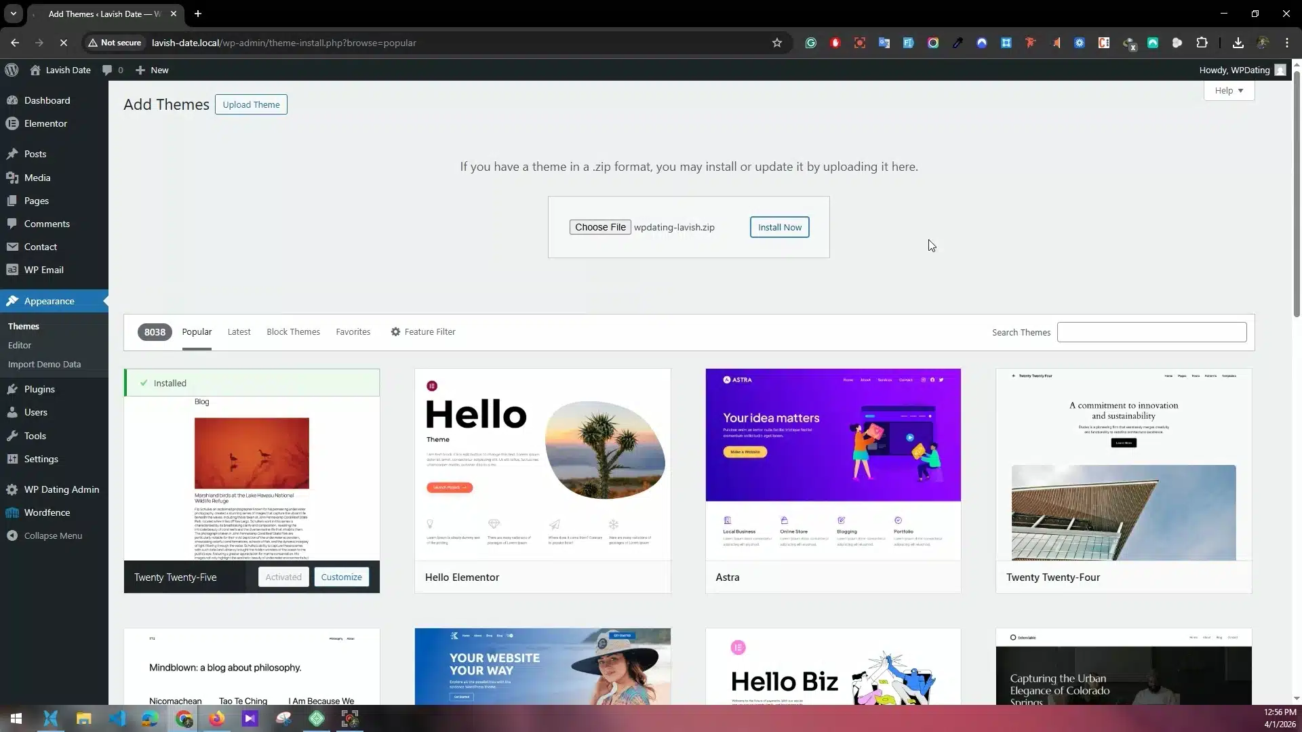Open the Astra theme thumbnail
Screen dimensions: 1302x732
[x=833, y=464]
